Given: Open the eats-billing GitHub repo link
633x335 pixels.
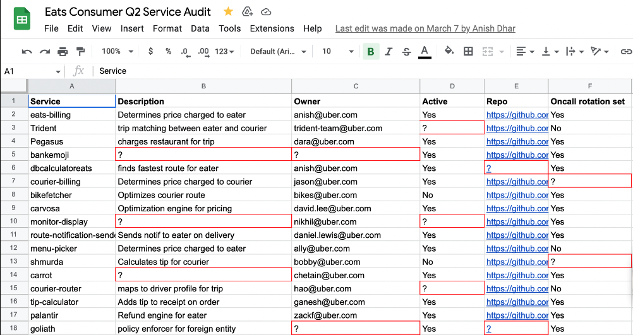Looking at the screenshot, I should 517,115.
